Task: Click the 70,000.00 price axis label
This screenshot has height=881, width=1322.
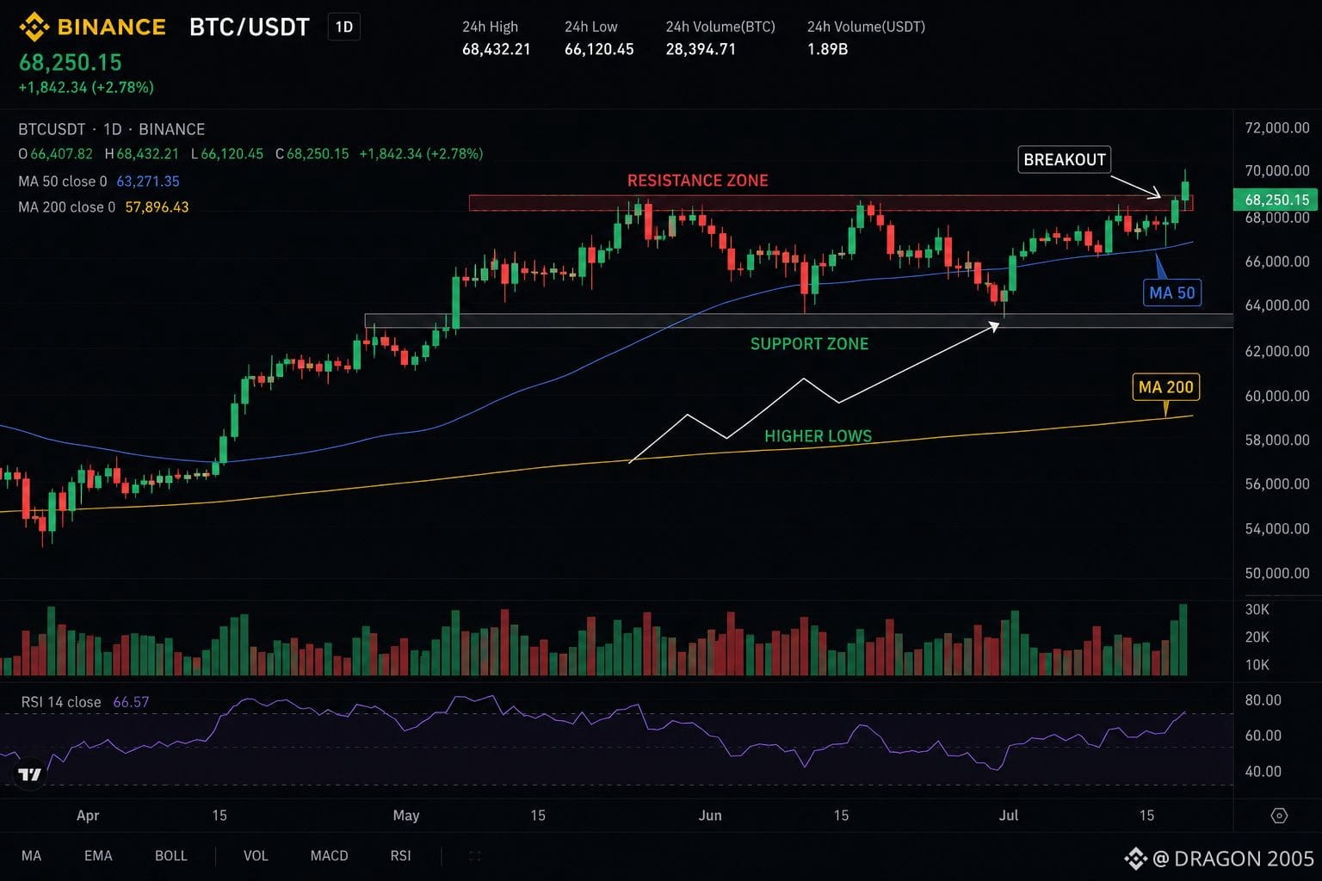Action: coord(1277,171)
